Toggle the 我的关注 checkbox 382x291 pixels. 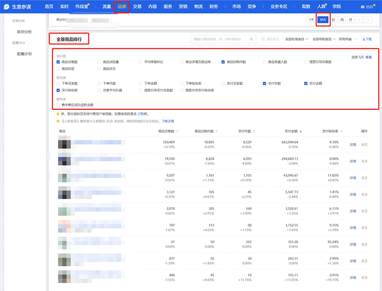pos(263,39)
